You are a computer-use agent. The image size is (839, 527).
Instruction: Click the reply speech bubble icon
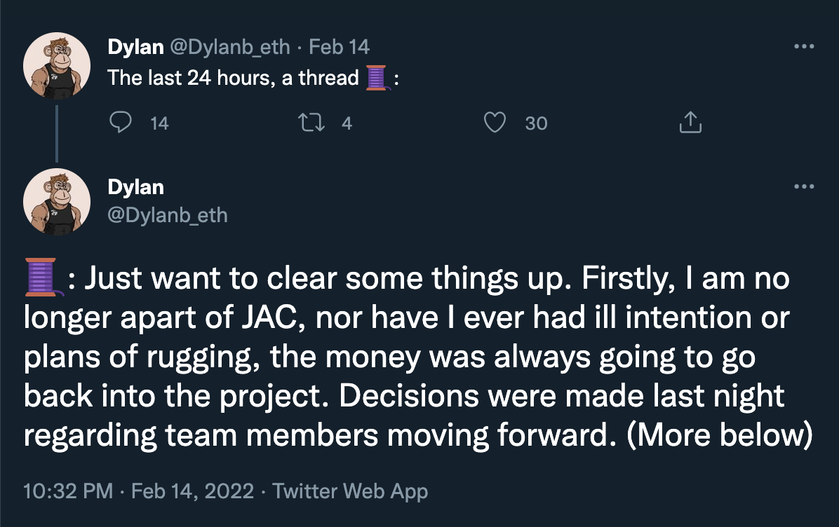(121, 123)
